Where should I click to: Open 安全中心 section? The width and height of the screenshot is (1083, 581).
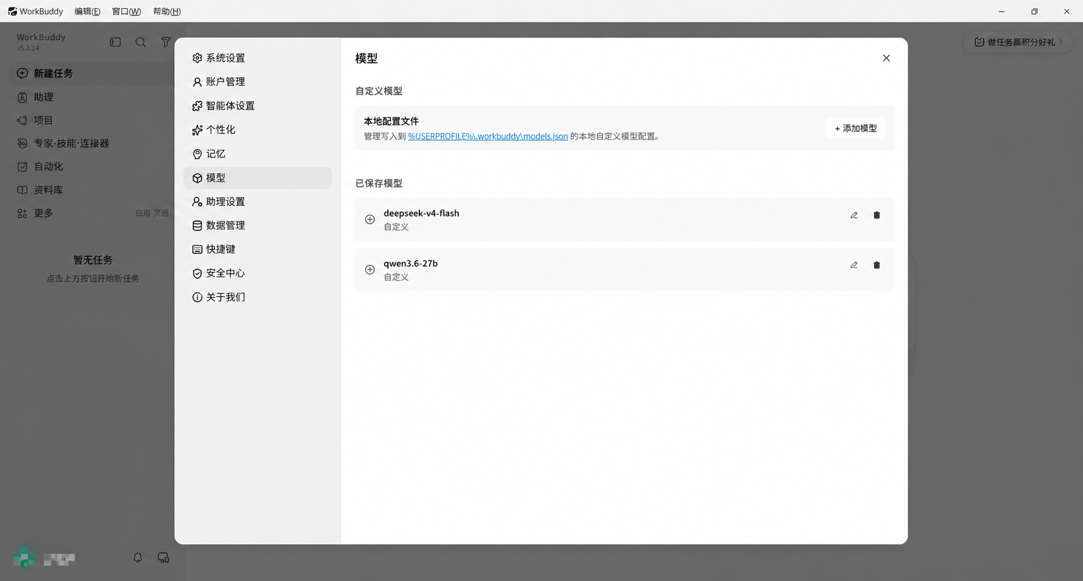257,273
